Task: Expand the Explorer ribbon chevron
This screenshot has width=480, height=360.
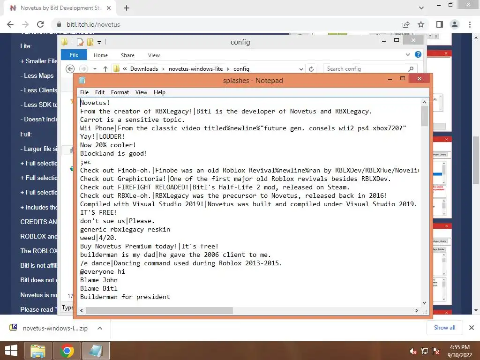Action: click(407, 54)
